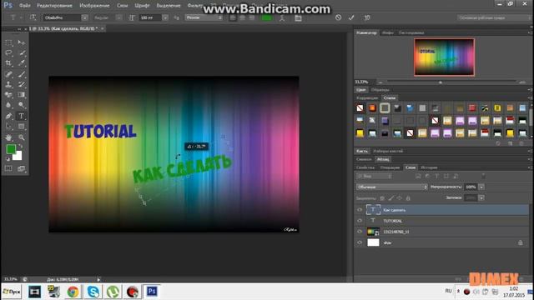Select the History Brush tool
Screen dimensions: 534x300
(x=22, y=84)
